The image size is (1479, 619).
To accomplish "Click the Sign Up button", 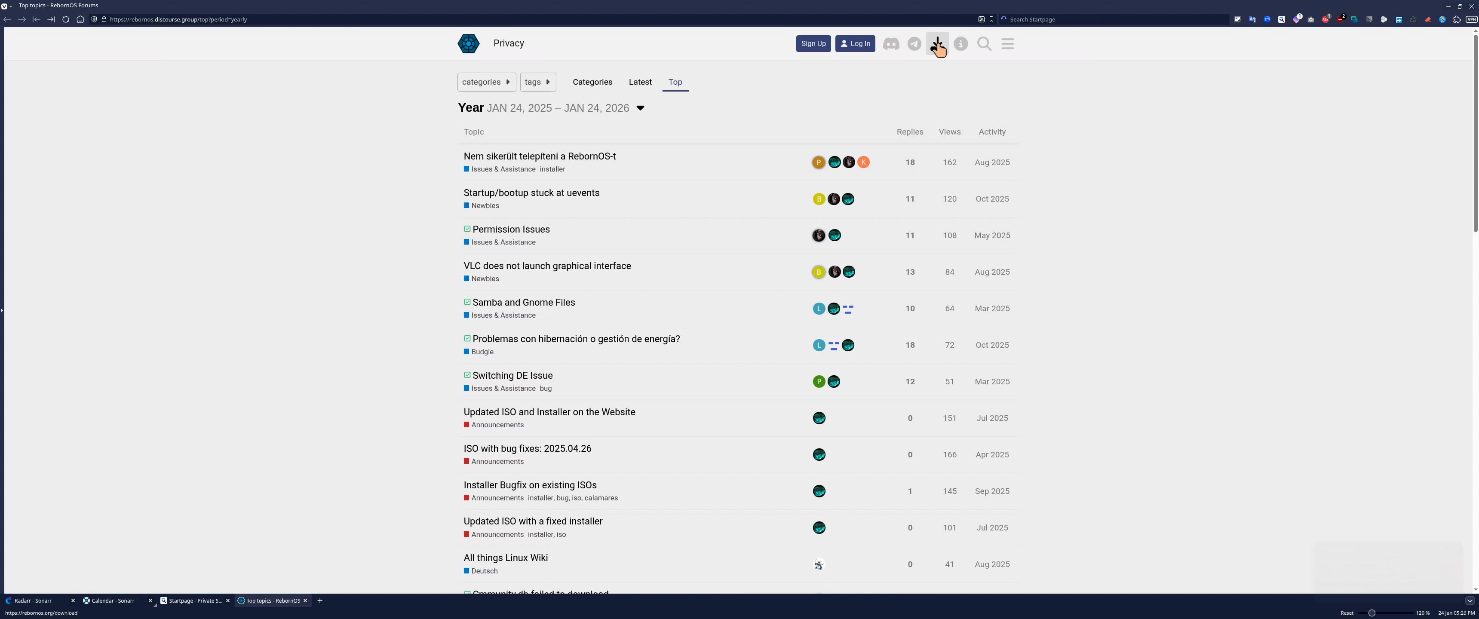I will 813,44.
